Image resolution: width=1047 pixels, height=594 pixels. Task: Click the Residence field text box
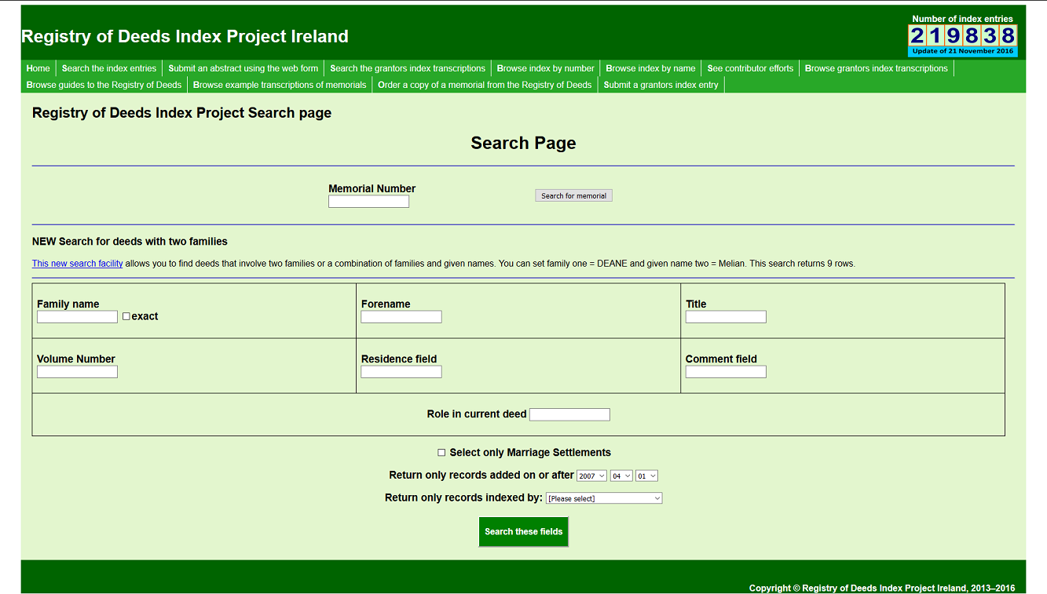(401, 371)
